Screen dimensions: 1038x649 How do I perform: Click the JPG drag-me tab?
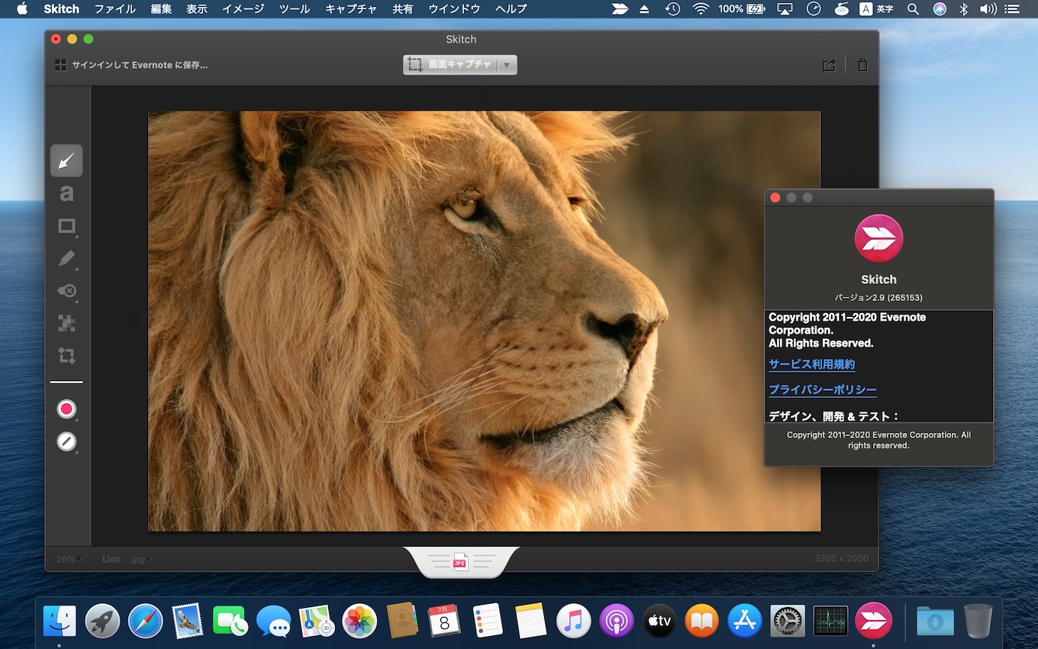(x=461, y=562)
